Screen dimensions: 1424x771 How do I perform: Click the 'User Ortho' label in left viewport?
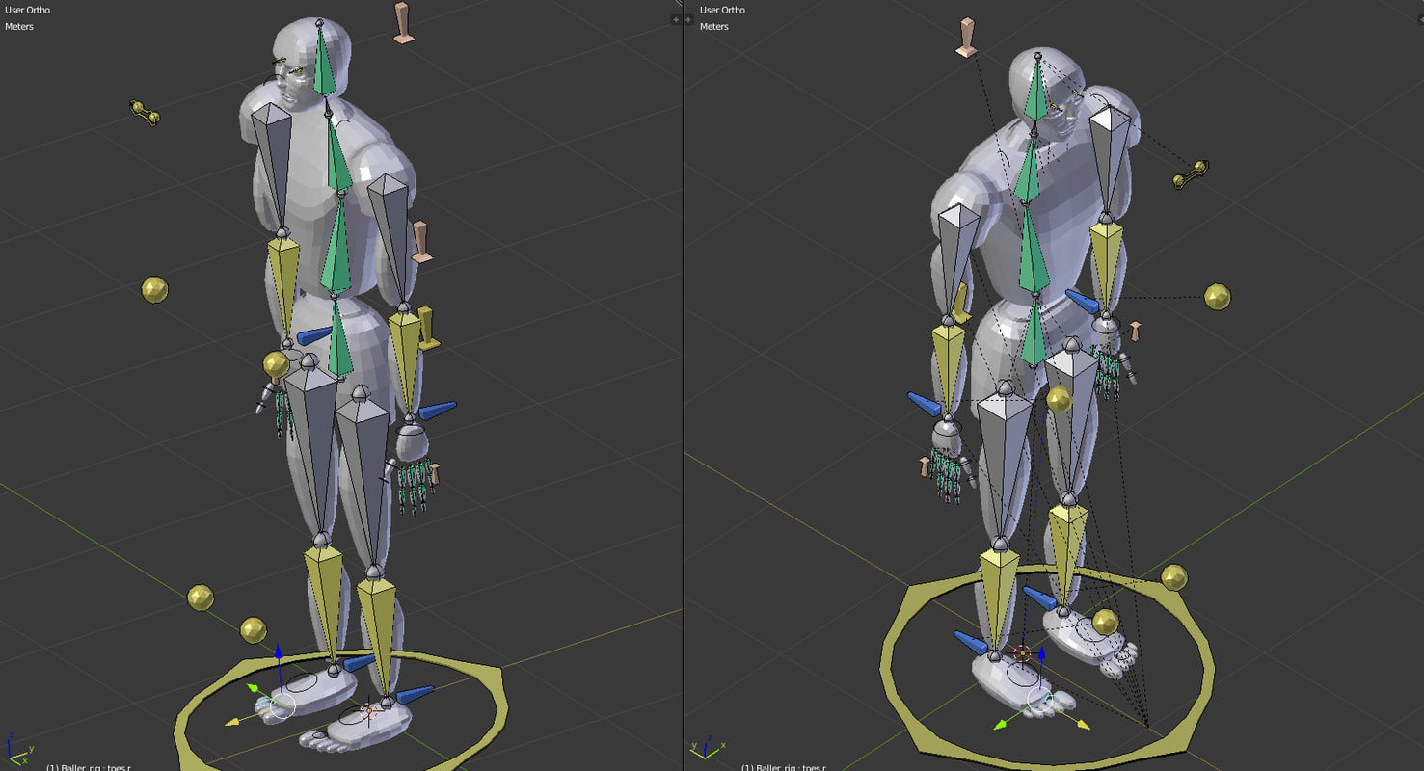click(27, 10)
